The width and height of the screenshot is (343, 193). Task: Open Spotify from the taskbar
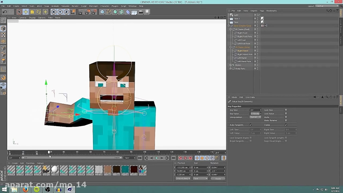point(37,189)
